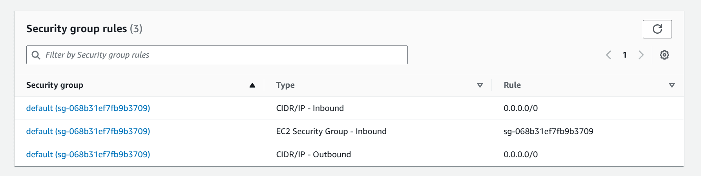Select page number 1 in pagination
701x176 pixels.
coord(624,55)
